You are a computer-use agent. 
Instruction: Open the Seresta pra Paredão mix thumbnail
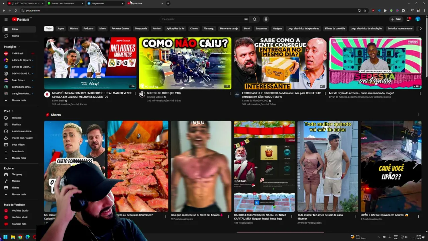point(375,63)
